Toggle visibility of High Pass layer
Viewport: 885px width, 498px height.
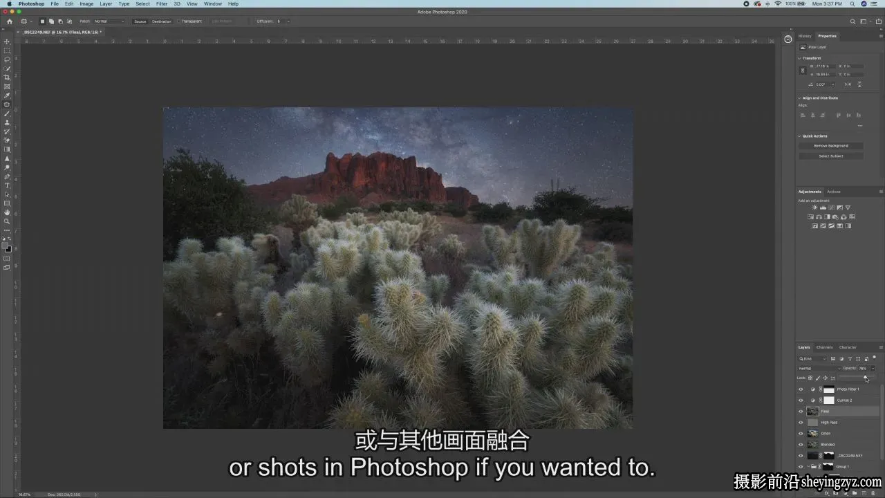[801, 423]
